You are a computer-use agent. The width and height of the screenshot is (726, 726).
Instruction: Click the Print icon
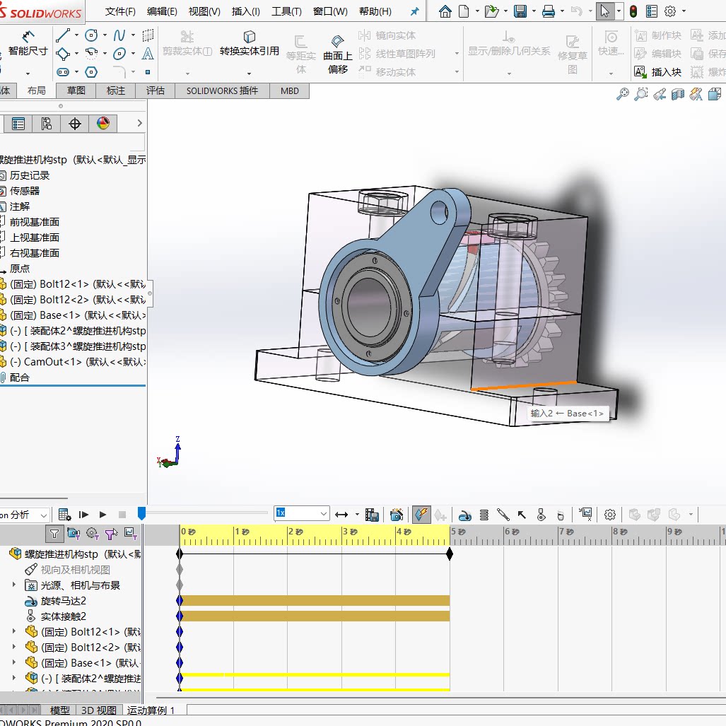548,11
